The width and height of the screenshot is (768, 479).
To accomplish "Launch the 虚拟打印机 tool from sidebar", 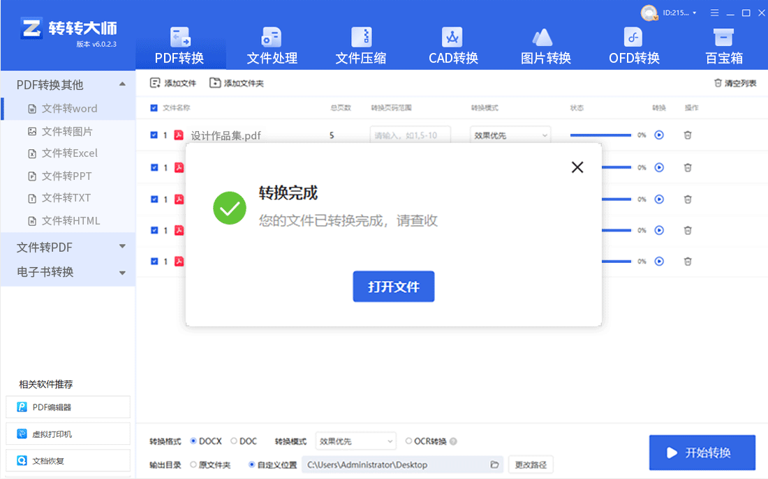I will point(68,432).
